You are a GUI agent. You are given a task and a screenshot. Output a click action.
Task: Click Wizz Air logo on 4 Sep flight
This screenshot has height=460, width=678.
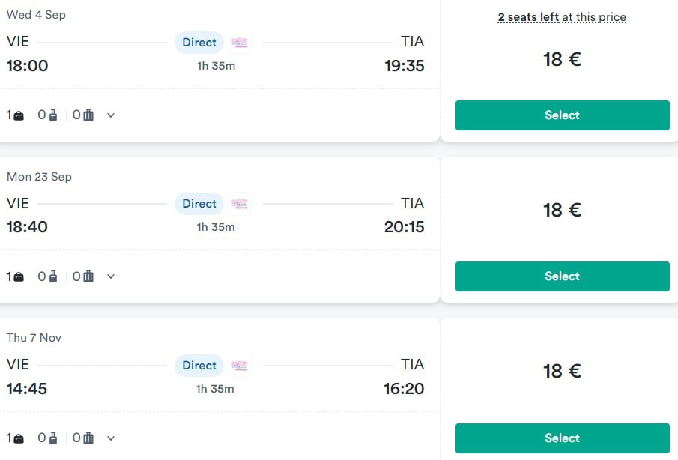[240, 43]
